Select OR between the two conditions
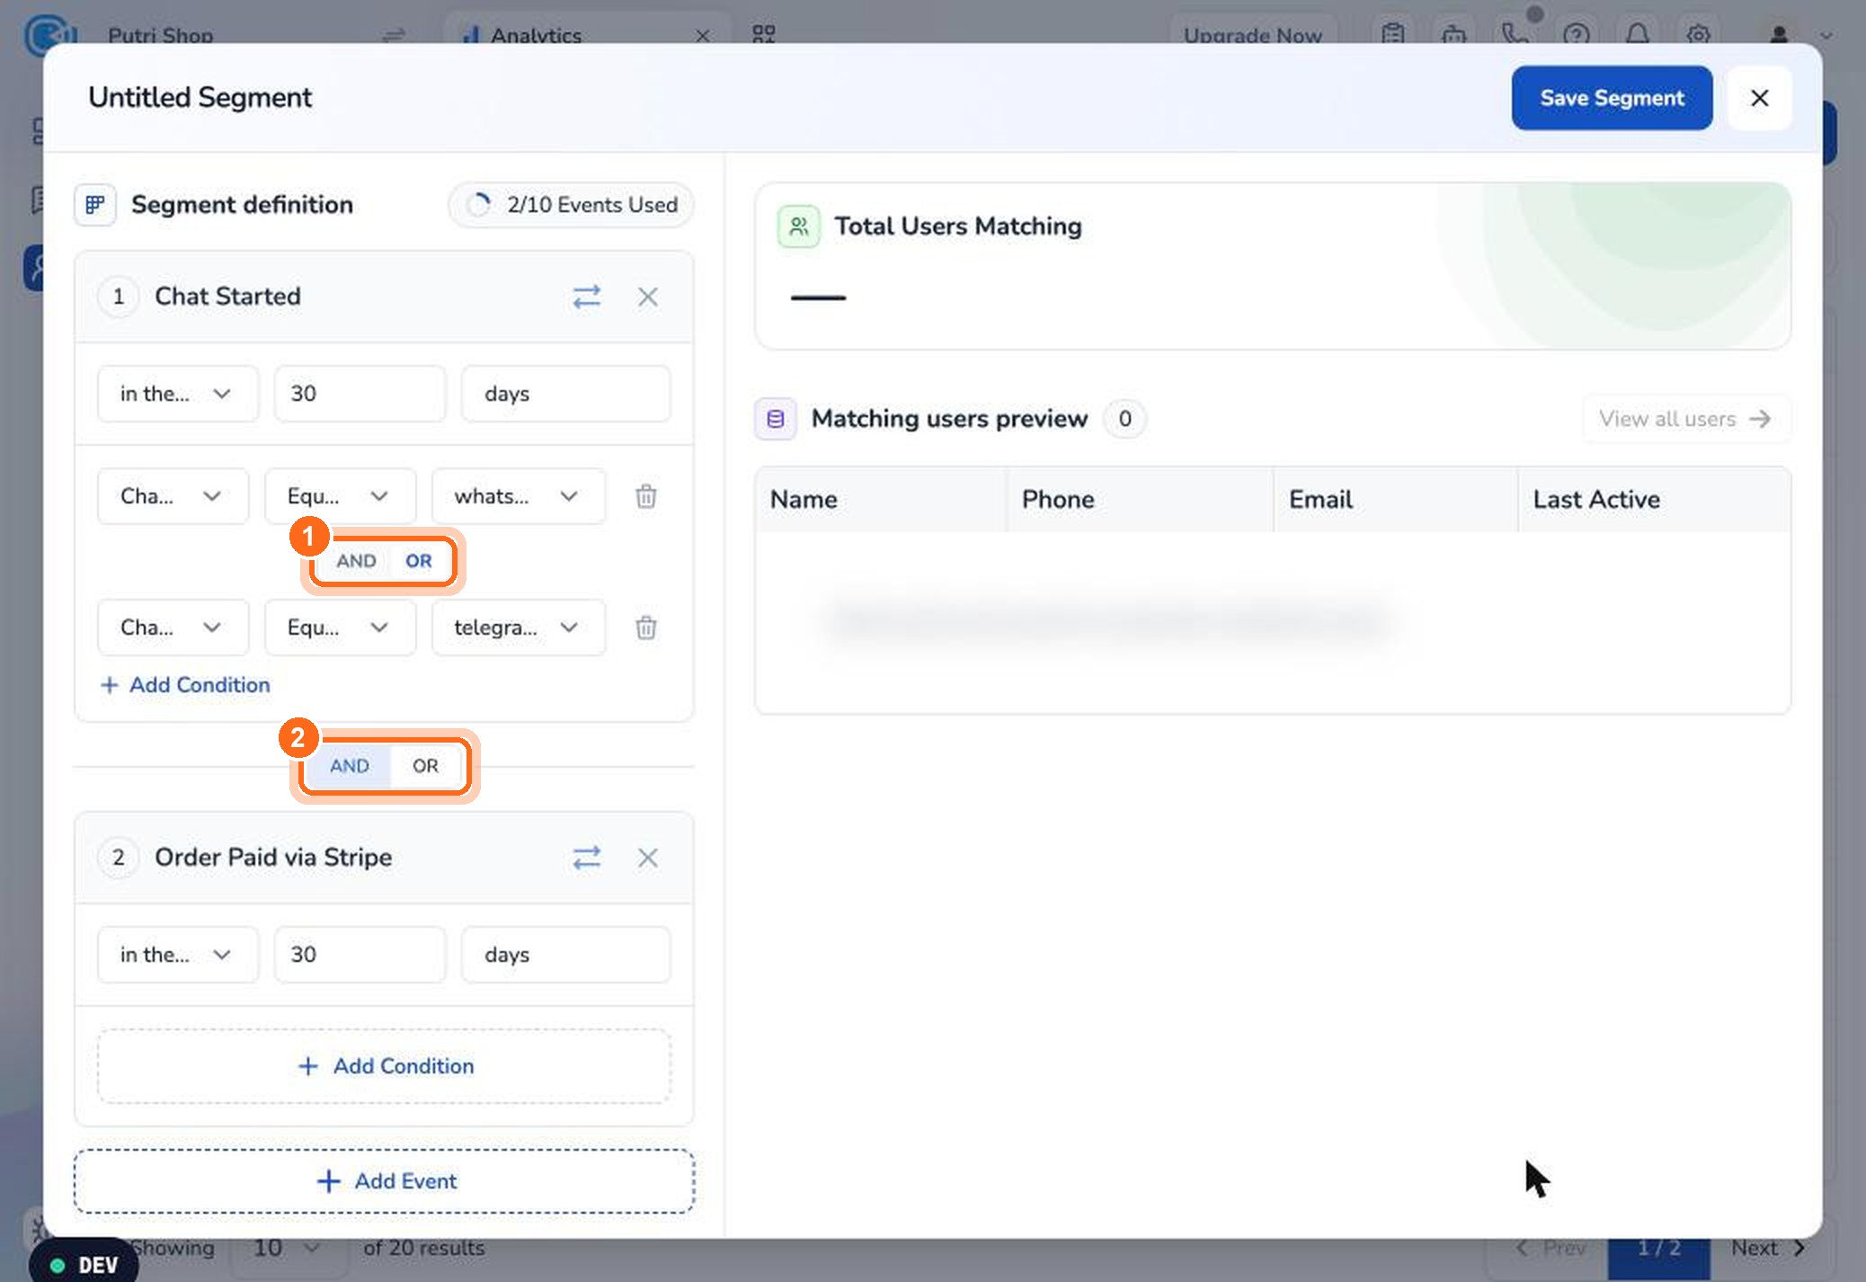Viewport: 1866px width, 1282px height. 419,561
